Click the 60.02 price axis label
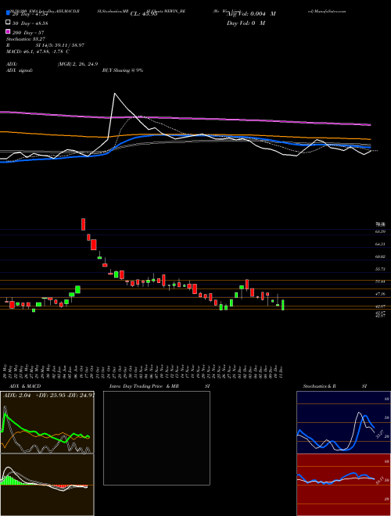The image size is (391, 516). click(380, 256)
